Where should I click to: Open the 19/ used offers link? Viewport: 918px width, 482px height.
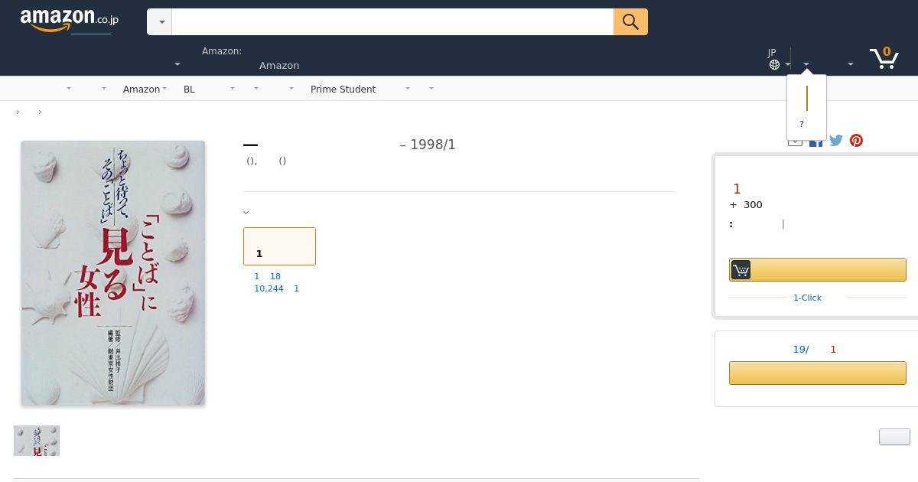800,349
